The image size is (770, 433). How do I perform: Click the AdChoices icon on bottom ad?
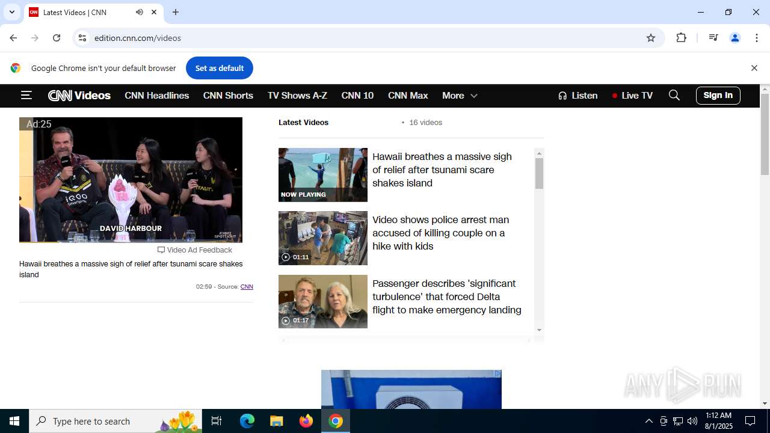point(497,373)
